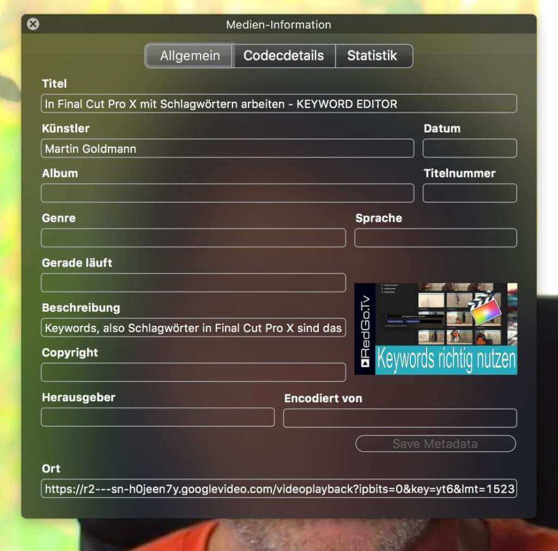The height and width of the screenshot is (551, 558).
Task: Edit the Künstler field with Martin Goldmann
Action: (227, 148)
